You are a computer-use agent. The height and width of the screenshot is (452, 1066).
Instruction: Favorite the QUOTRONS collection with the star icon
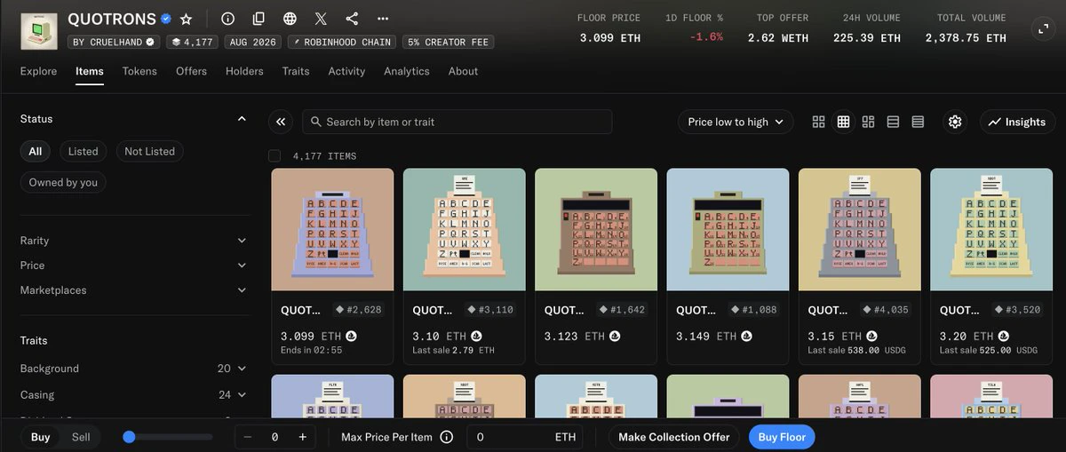[x=186, y=19]
